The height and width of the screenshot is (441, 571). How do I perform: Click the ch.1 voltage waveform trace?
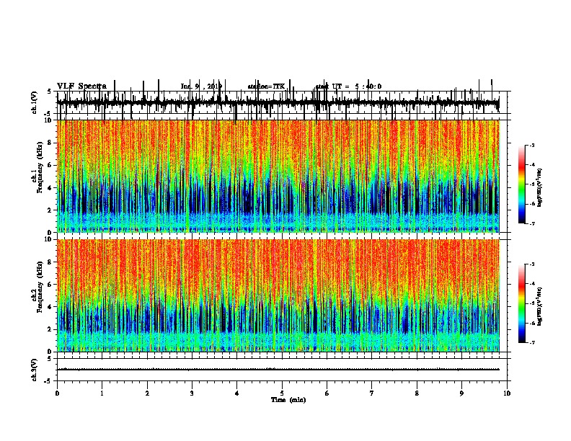[278, 102]
